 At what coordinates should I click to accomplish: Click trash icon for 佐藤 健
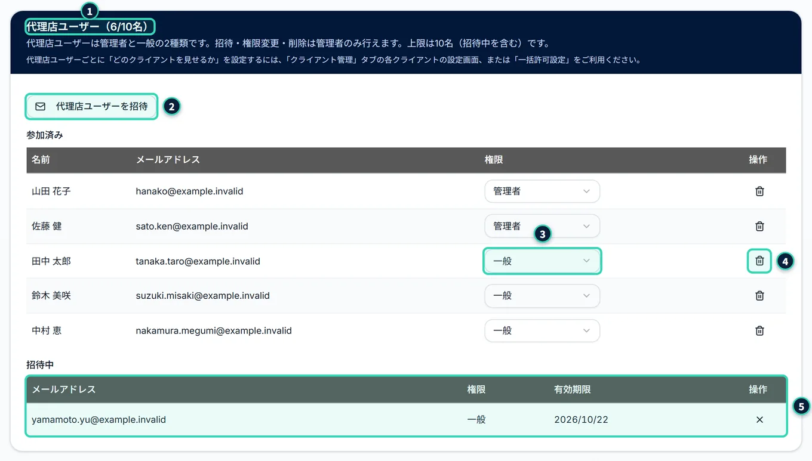(759, 226)
